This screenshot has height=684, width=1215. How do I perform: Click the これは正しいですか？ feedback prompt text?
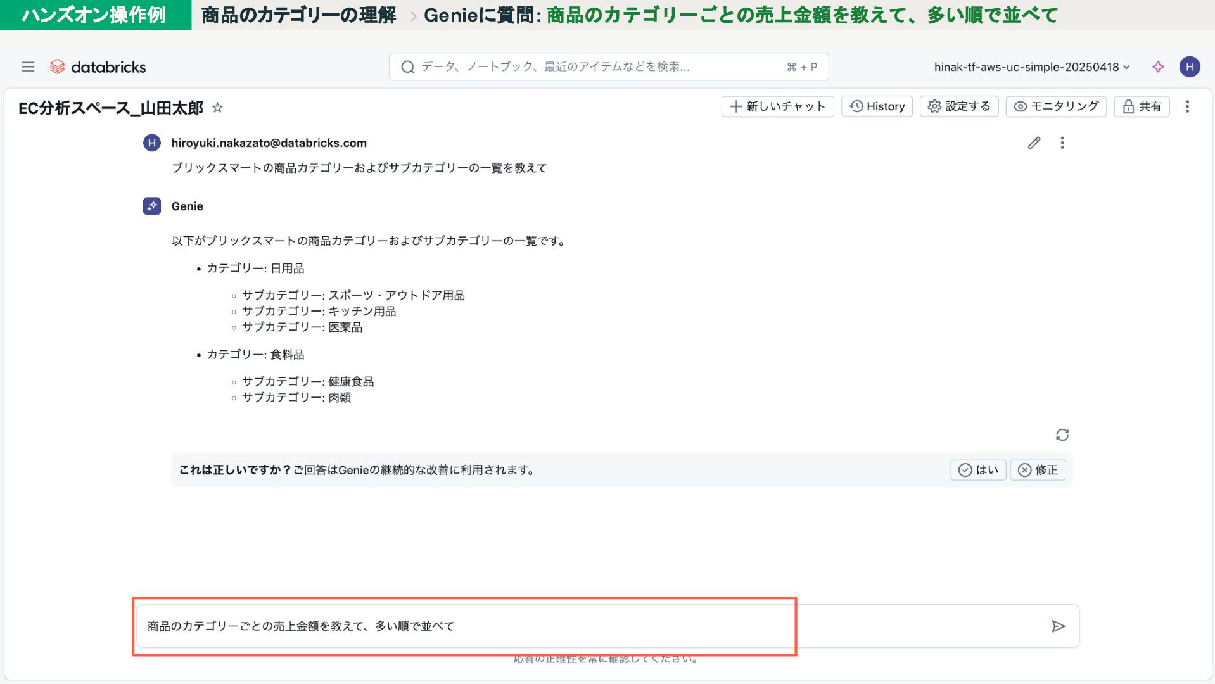coord(234,470)
